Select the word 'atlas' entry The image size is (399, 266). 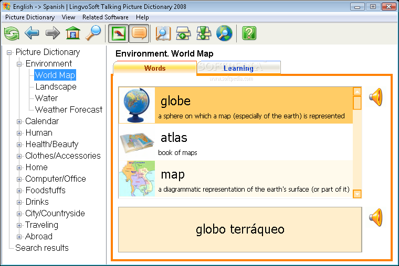click(236, 142)
